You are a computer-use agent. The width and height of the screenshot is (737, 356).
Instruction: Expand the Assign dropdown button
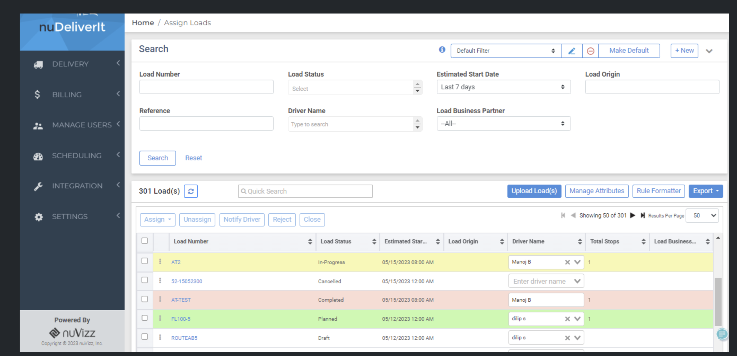[x=157, y=220]
